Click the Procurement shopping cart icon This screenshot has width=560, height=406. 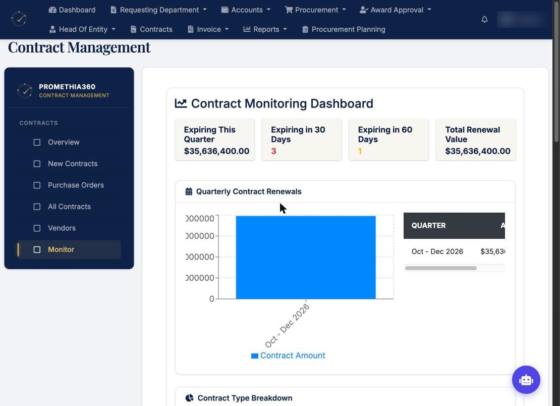click(289, 10)
